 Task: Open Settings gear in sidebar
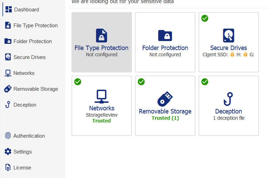tap(8, 151)
